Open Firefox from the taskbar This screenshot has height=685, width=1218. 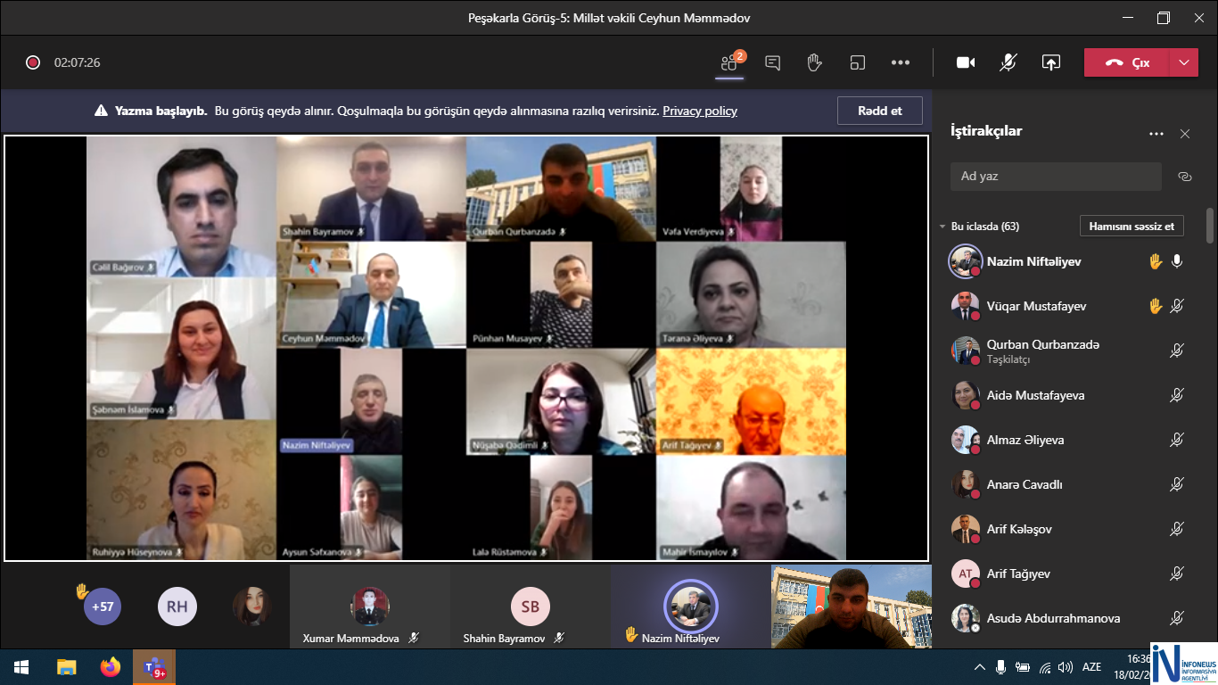click(110, 667)
